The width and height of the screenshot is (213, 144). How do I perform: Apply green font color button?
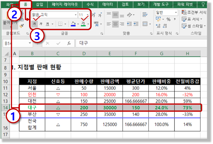coord(83,24)
